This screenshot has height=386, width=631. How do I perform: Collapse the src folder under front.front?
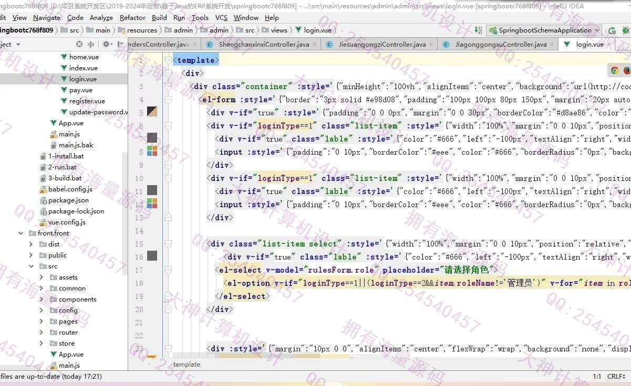tap(31, 266)
